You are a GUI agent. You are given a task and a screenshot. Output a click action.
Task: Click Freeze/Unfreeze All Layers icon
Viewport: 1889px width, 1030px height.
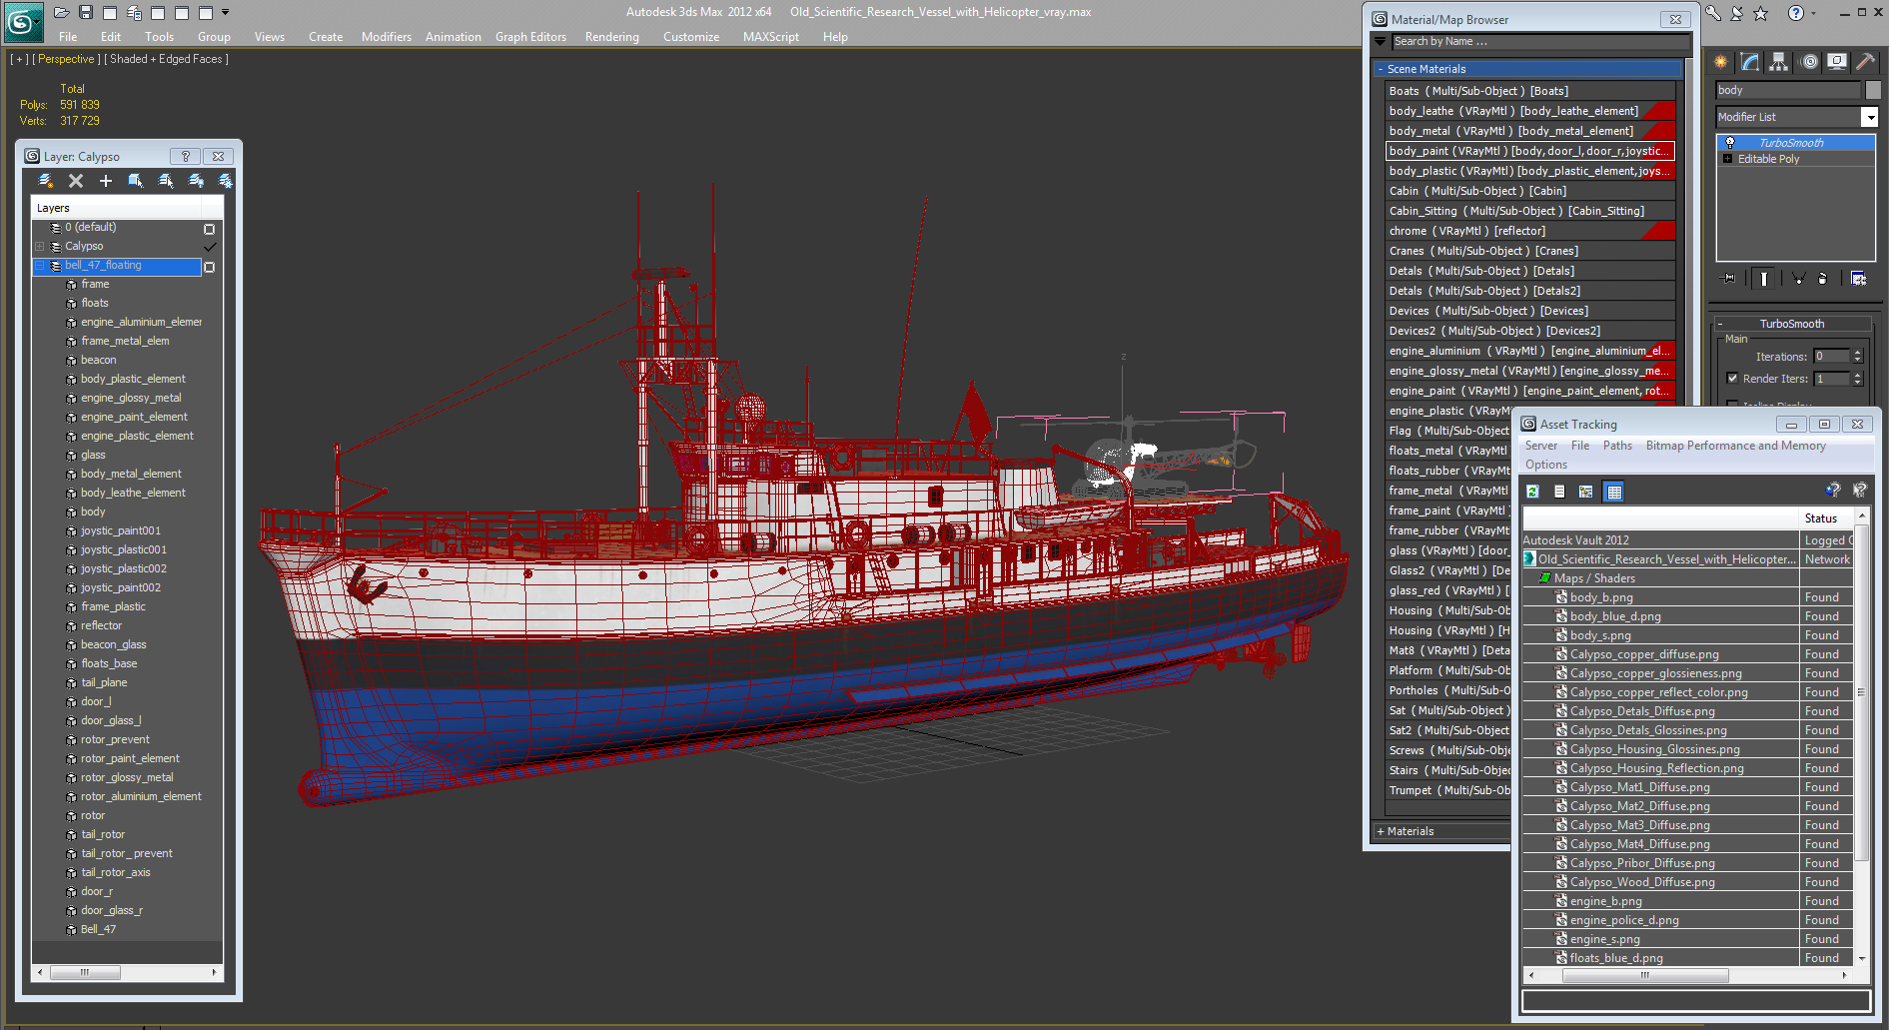coord(225,181)
